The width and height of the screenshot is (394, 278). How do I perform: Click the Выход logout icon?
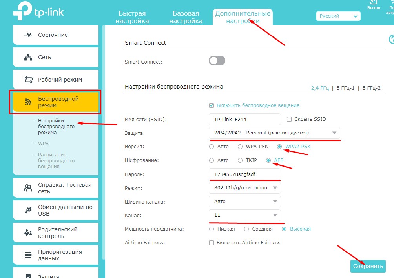pyautogui.click(x=374, y=2)
